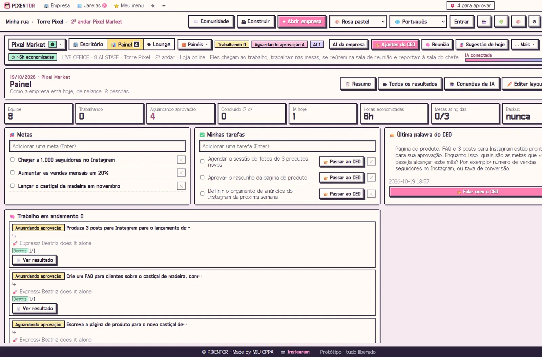
Task: Open the Português language dropdown
Action: tap(418, 22)
